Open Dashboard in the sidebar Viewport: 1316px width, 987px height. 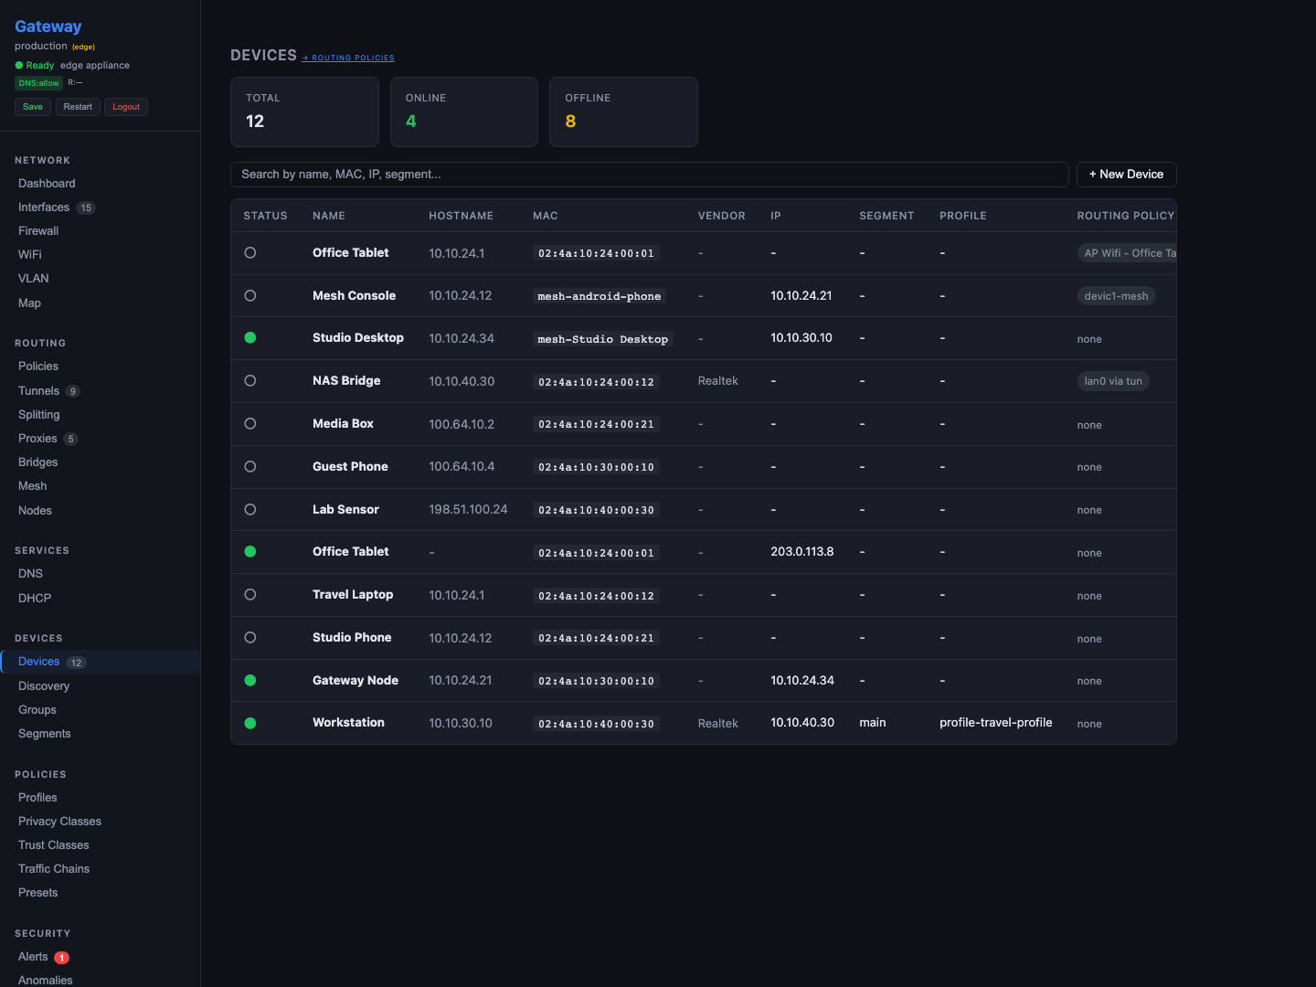pyautogui.click(x=47, y=184)
